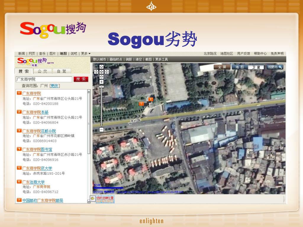Open the 更多工具 tools menu

click(x=162, y=59)
